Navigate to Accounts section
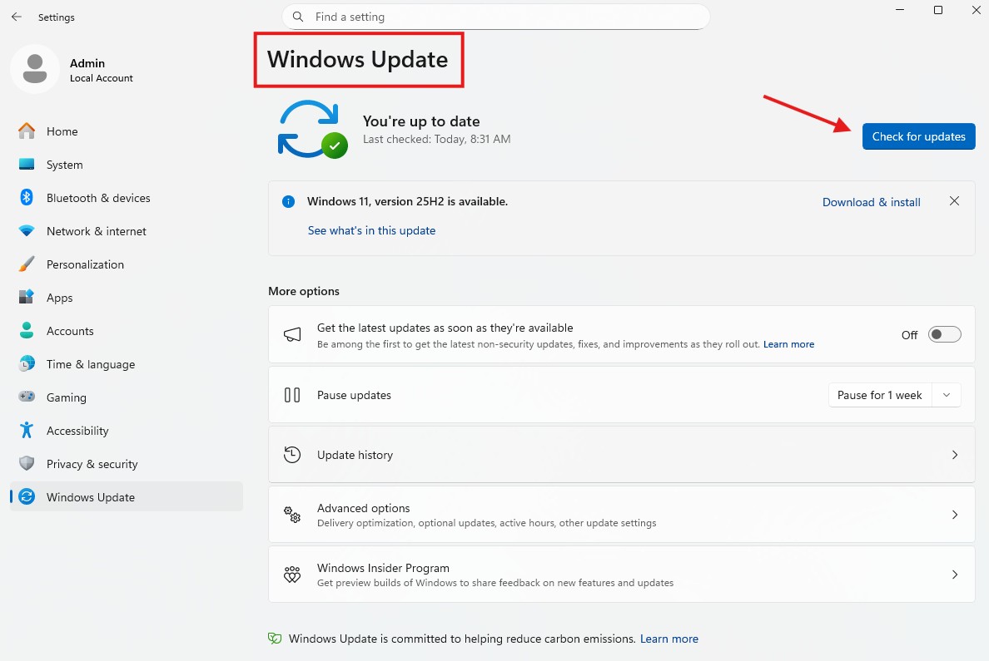Screen dimensions: 989x661 (70, 331)
